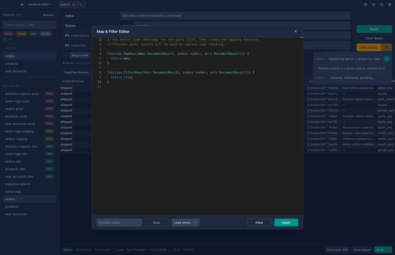Toggle the STAGE environment filter
395x255 pixels.
click(21, 34)
